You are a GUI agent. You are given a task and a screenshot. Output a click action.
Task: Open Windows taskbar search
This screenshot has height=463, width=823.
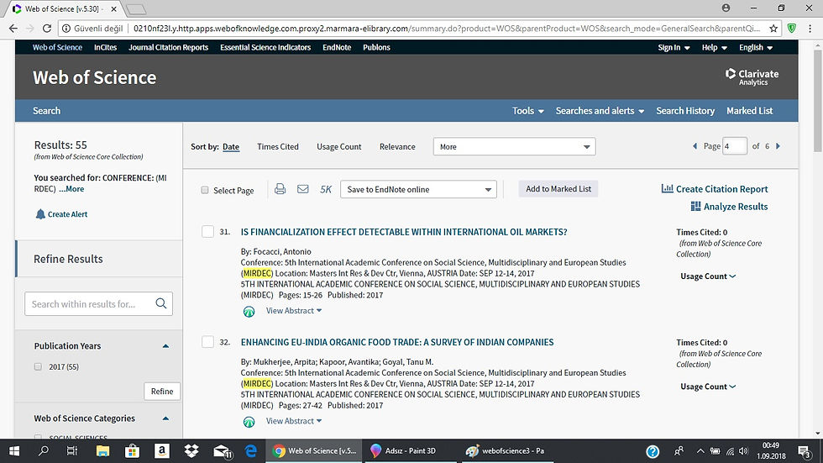(x=44, y=451)
